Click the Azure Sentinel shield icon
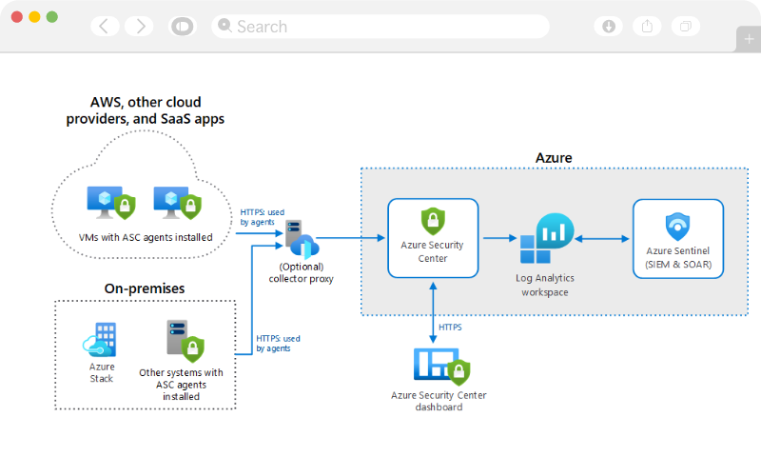 [x=677, y=228]
